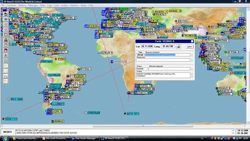Open the Logs menu
Screen dimensions: 250x141
point(50,5)
